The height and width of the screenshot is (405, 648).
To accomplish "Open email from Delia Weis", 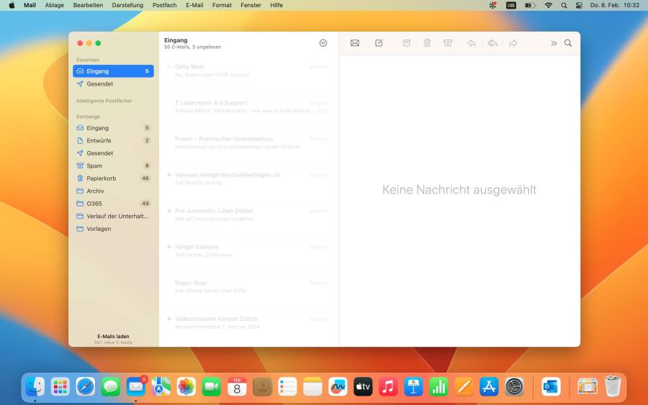I will [245, 70].
